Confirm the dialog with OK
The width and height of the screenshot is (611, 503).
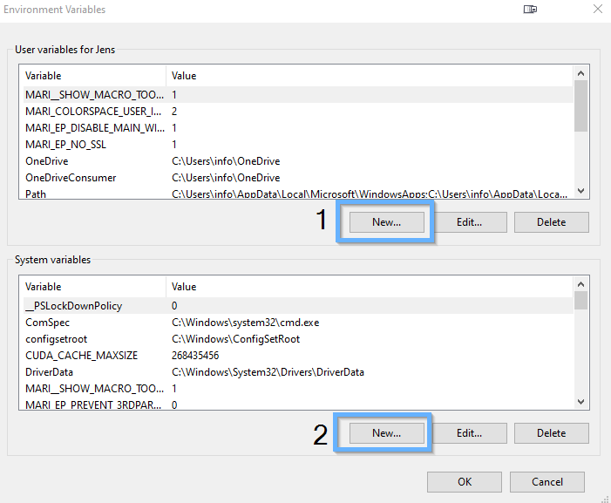coord(465,481)
